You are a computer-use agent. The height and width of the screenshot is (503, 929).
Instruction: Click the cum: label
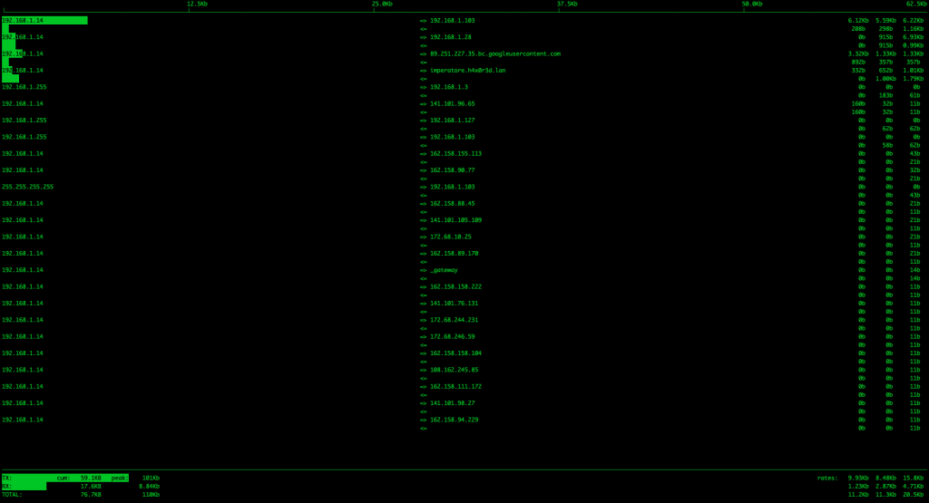pos(64,479)
